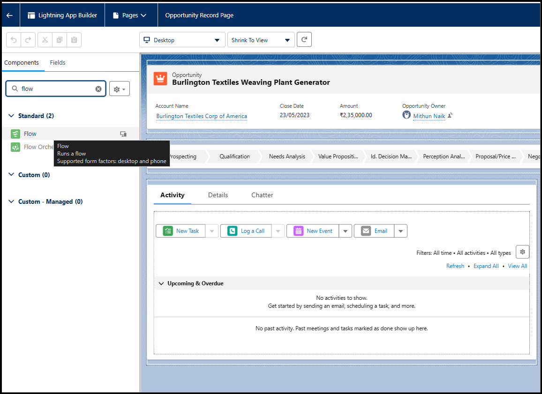Click the Filters: All time text

pyautogui.click(x=434, y=253)
